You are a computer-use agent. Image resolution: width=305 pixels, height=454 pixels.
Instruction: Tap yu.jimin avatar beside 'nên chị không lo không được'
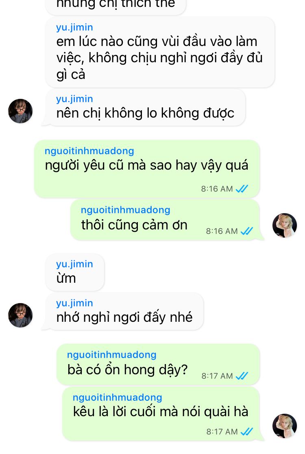(20, 111)
